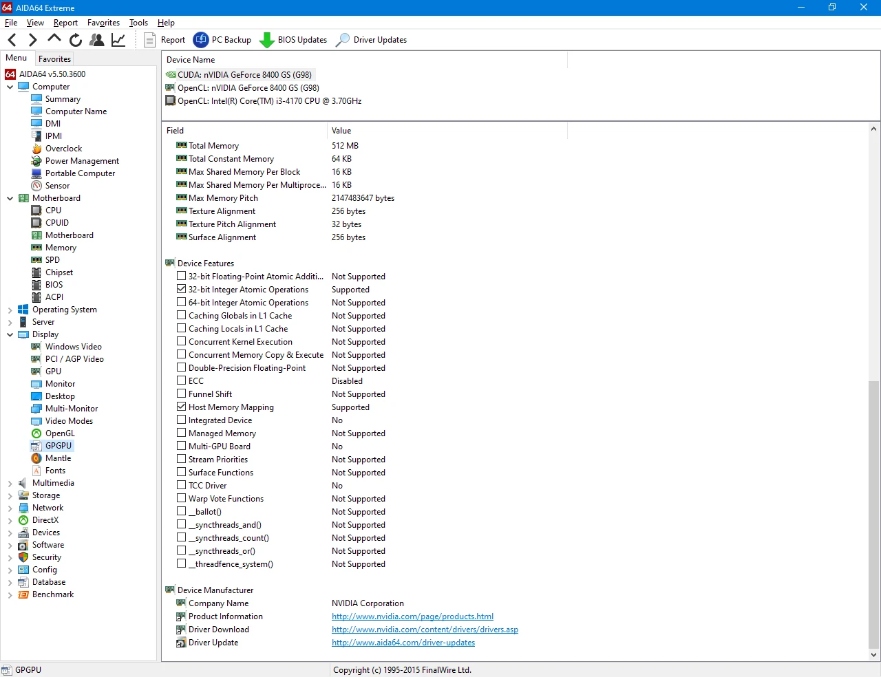Toggle Caching Globals in L1 Cache checkbox

coord(182,315)
